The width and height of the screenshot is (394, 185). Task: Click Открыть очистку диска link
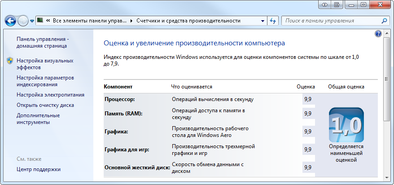[45, 105]
